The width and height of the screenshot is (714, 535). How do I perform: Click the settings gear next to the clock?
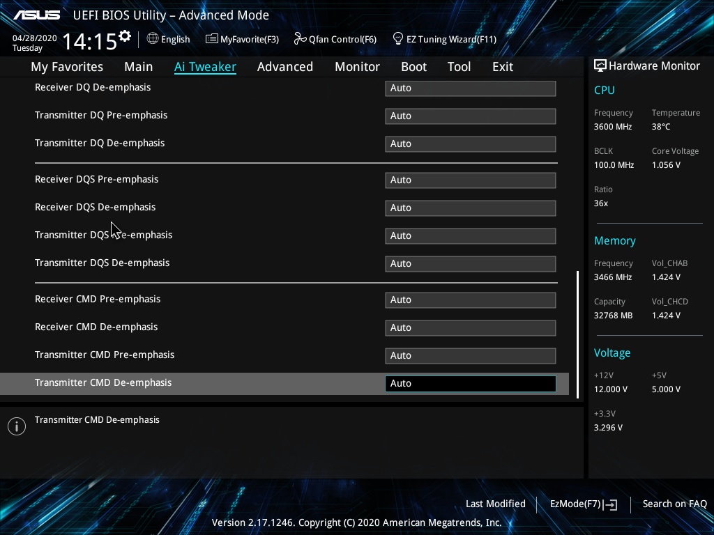tap(125, 36)
